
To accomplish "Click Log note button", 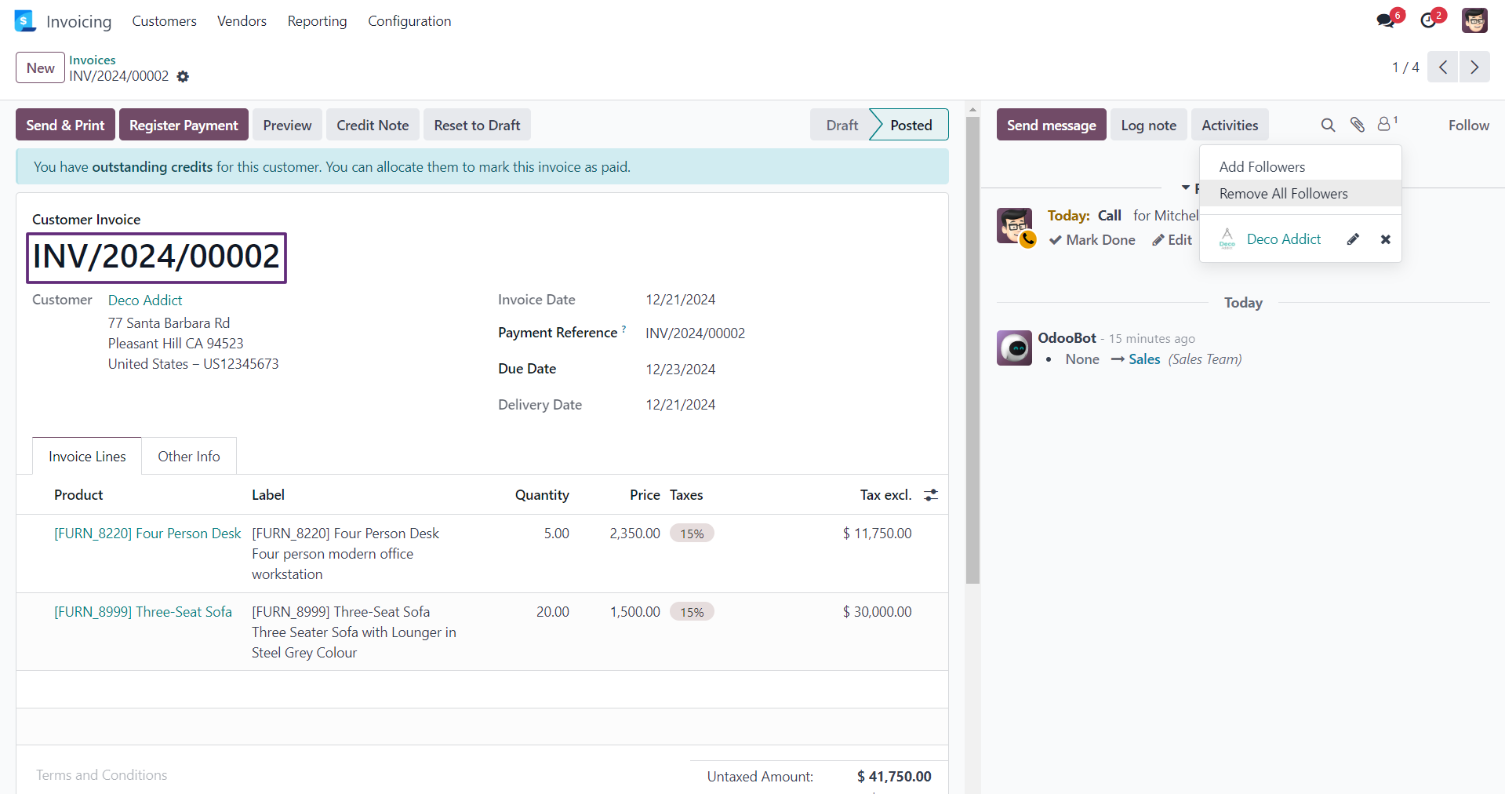I will point(1148,125).
